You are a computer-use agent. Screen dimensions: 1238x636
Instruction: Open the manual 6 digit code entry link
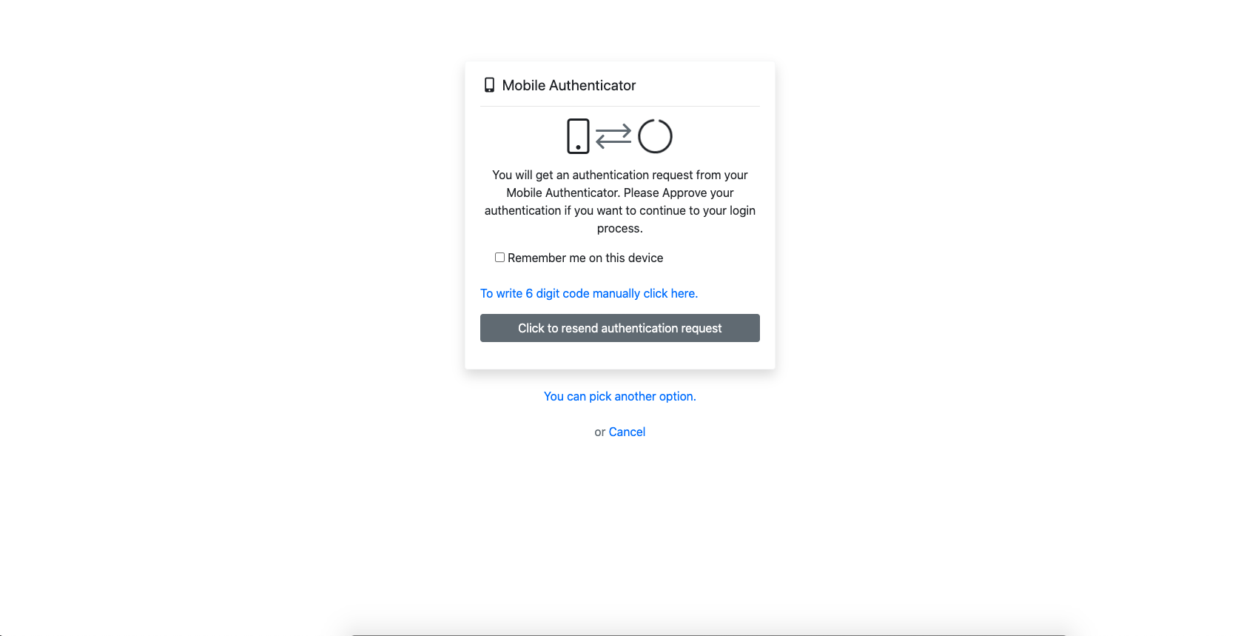click(589, 293)
